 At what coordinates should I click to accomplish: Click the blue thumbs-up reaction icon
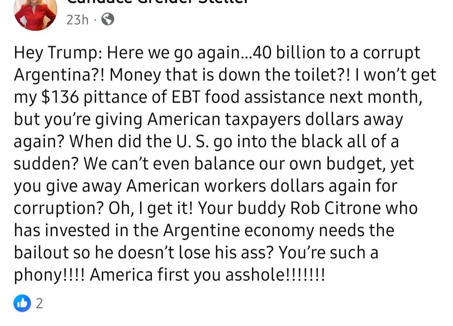[x=22, y=303]
